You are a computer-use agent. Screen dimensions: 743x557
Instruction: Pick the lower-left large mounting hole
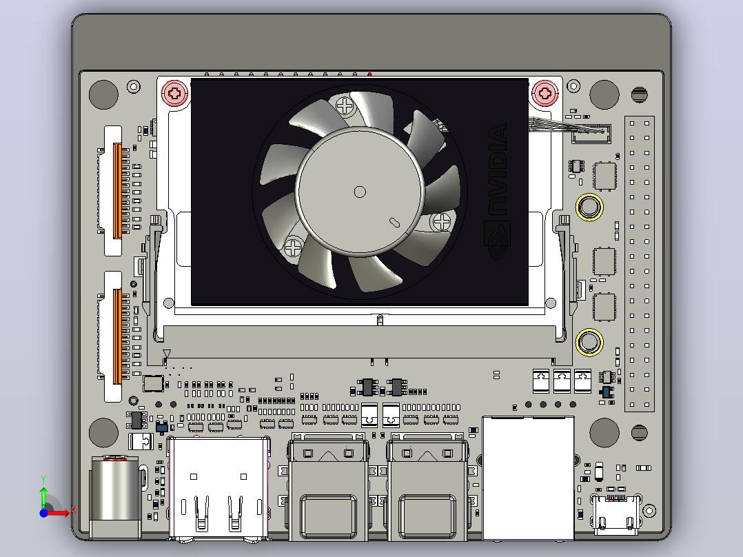click(x=103, y=432)
